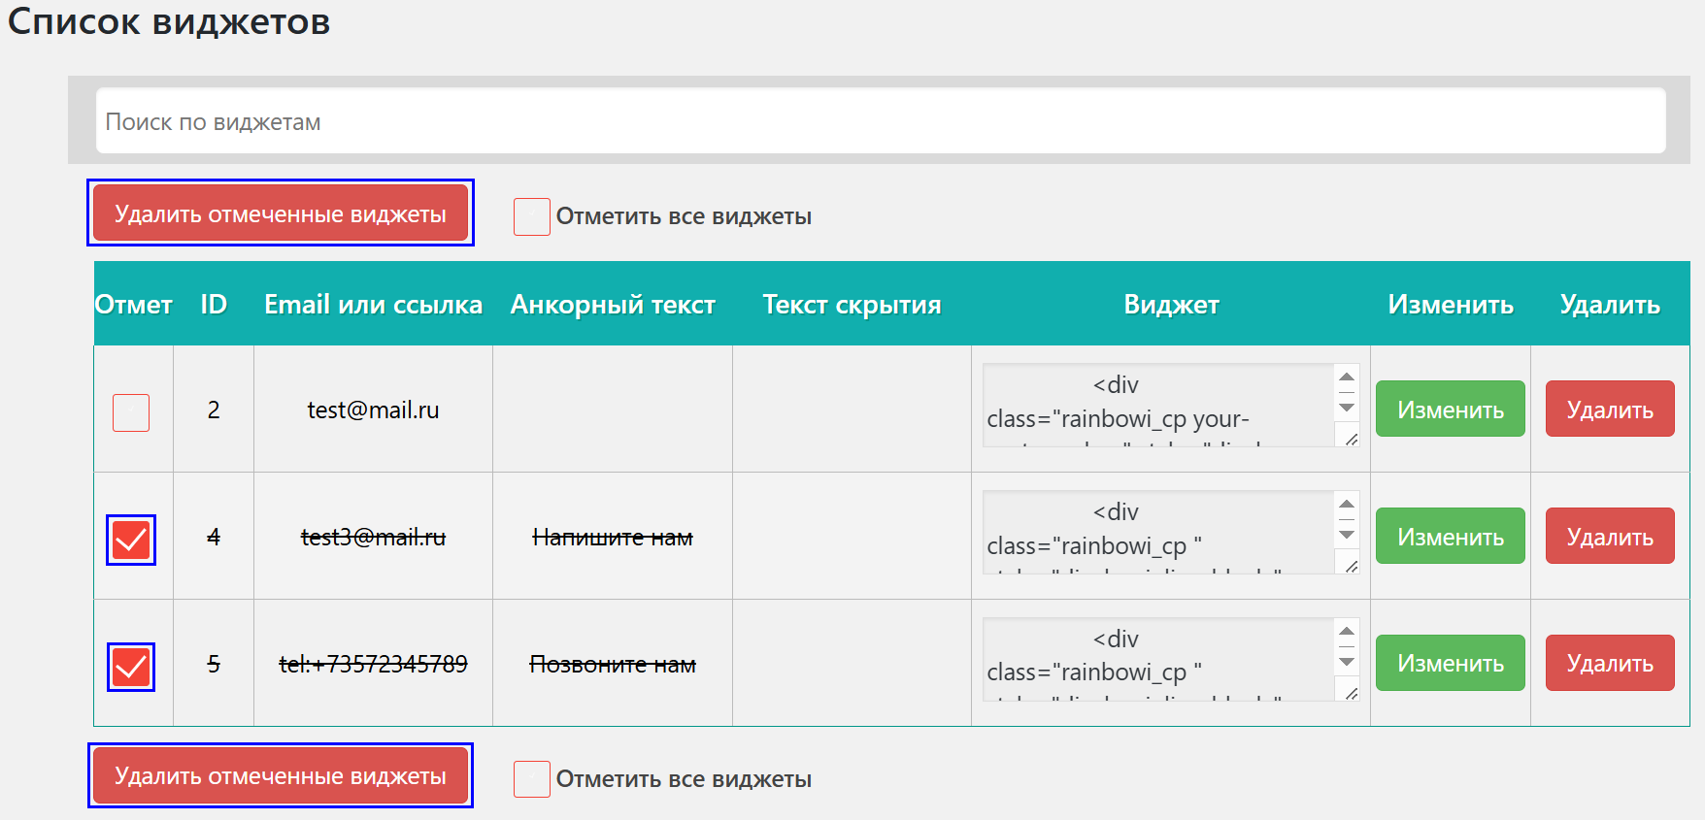This screenshot has height=820, width=1705.
Task: Click the 'Текст скрытия' column header
Action: (x=852, y=305)
